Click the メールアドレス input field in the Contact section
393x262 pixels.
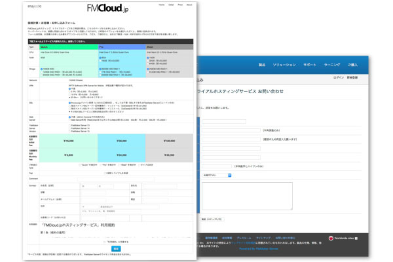click(93, 200)
